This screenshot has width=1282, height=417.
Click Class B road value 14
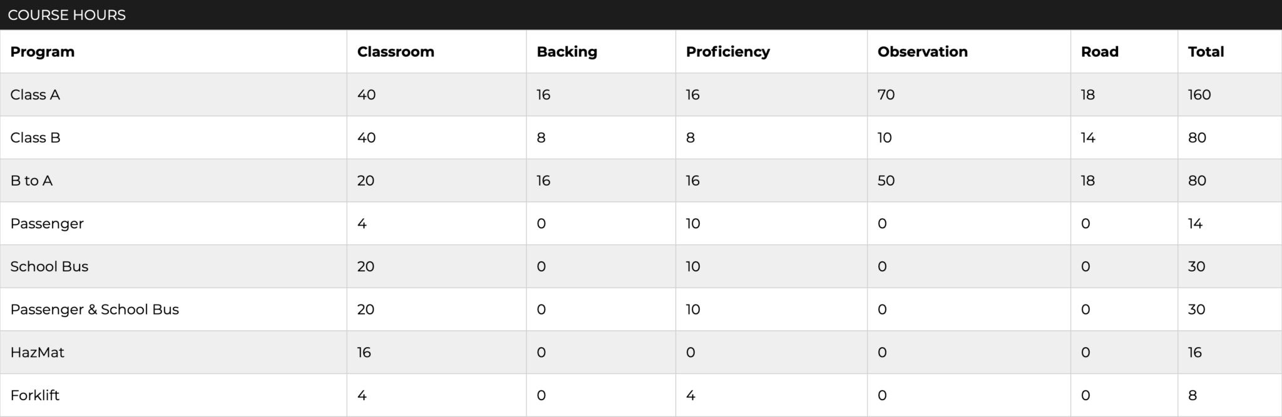coord(1088,138)
